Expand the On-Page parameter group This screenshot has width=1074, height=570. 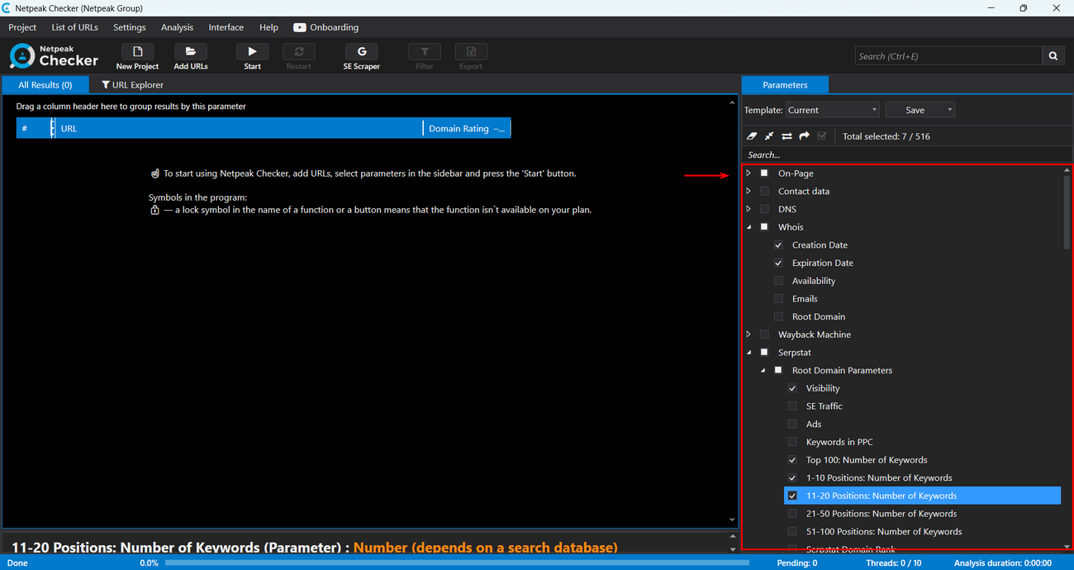click(748, 173)
